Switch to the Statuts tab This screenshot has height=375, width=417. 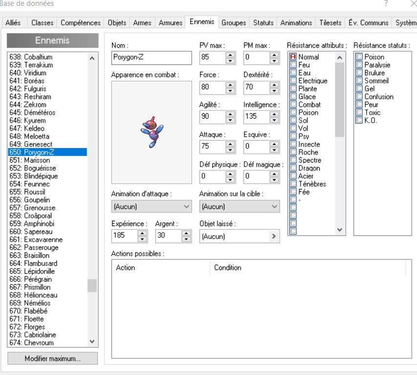coord(263,22)
